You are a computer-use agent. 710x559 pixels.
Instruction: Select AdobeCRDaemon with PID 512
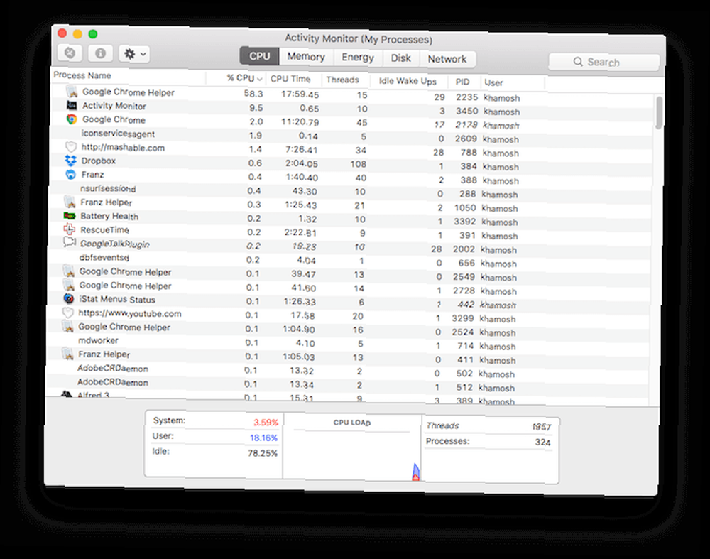pos(348,384)
